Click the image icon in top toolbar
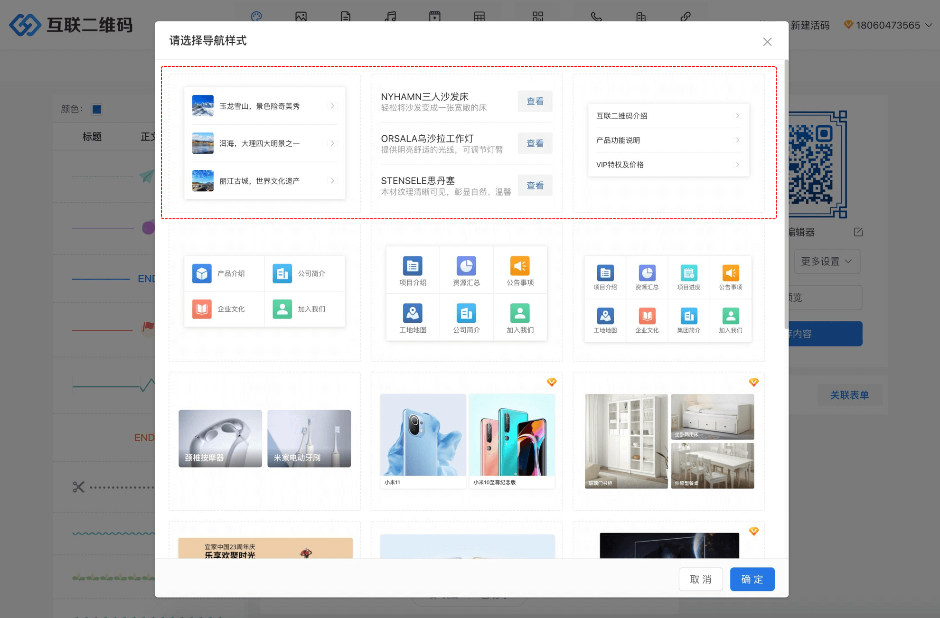Screen dimensions: 940x618 click(301, 17)
